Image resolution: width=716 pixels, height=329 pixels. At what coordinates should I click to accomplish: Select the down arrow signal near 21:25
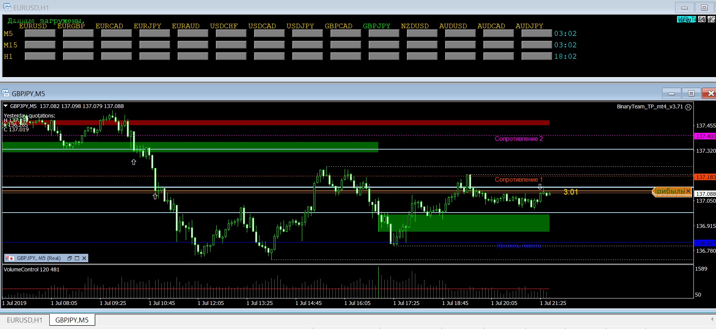[540, 187]
